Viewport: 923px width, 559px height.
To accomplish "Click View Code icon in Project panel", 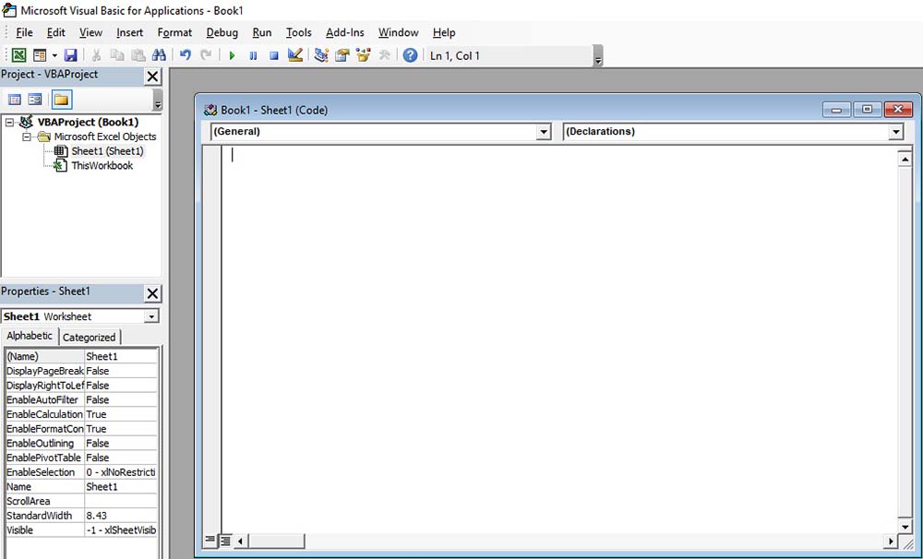I will point(15,100).
